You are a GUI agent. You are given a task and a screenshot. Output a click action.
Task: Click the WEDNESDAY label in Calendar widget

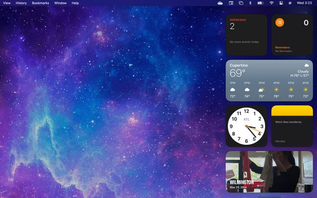pyautogui.click(x=238, y=20)
